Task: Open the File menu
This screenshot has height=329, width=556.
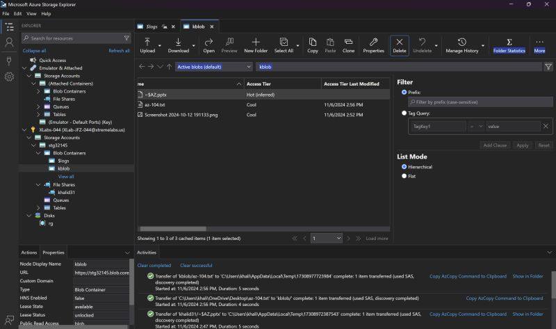Action: [x=6, y=13]
